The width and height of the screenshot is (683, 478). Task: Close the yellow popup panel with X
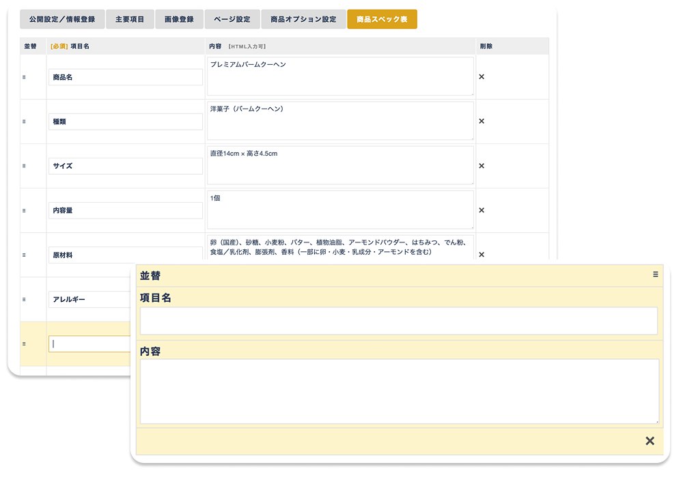pos(650,441)
